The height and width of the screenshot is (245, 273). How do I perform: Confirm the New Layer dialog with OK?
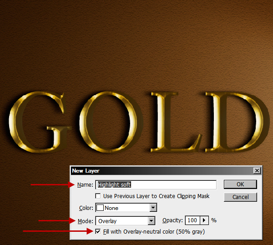point(240,184)
